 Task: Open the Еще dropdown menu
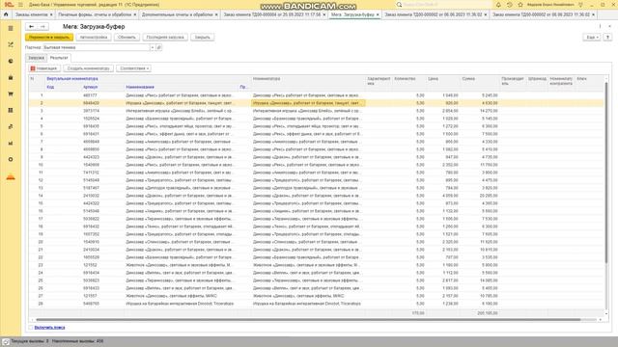coord(592,37)
